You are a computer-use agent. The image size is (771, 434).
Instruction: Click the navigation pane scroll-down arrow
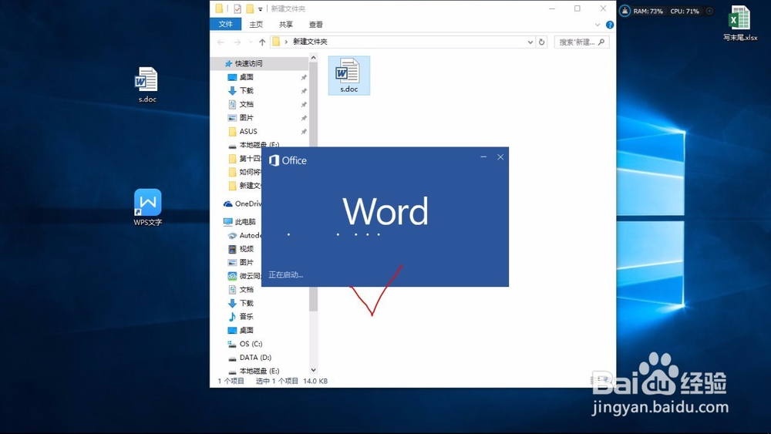coord(313,370)
